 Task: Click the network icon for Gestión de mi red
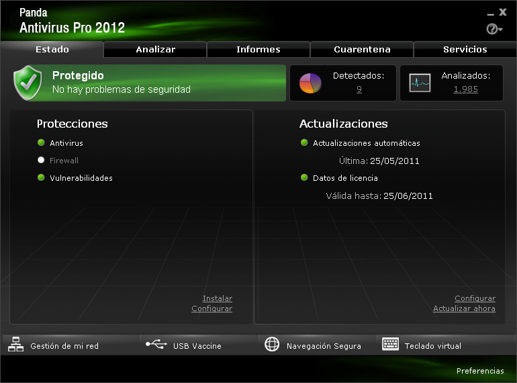pyautogui.click(x=16, y=345)
